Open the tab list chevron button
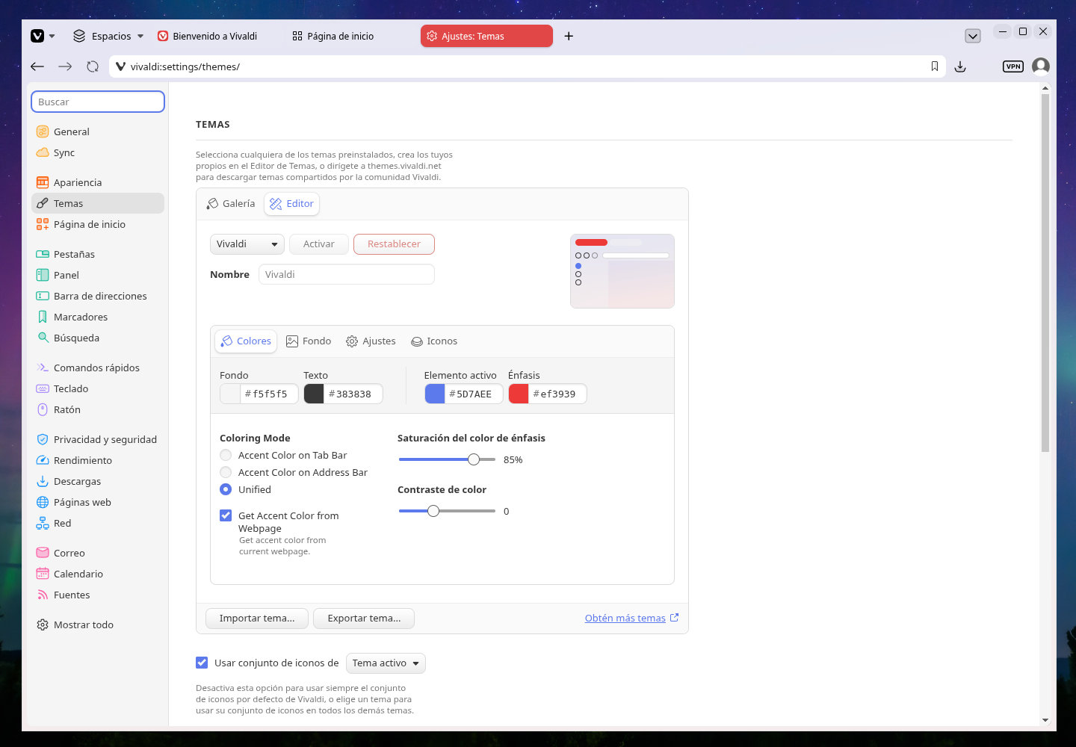The width and height of the screenshot is (1076, 747). pos(973,36)
